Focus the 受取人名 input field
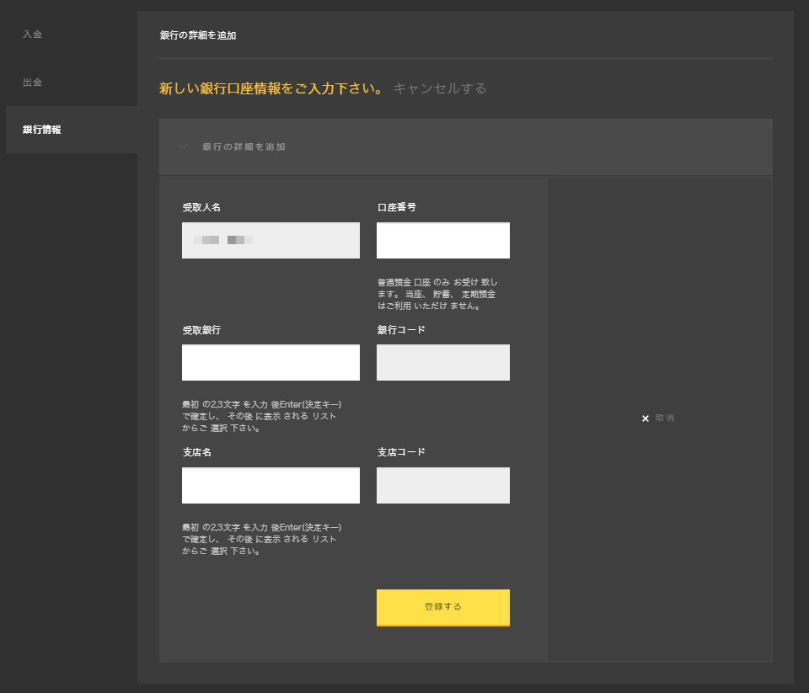This screenshot has width=809, height=693. coord(271,241)
